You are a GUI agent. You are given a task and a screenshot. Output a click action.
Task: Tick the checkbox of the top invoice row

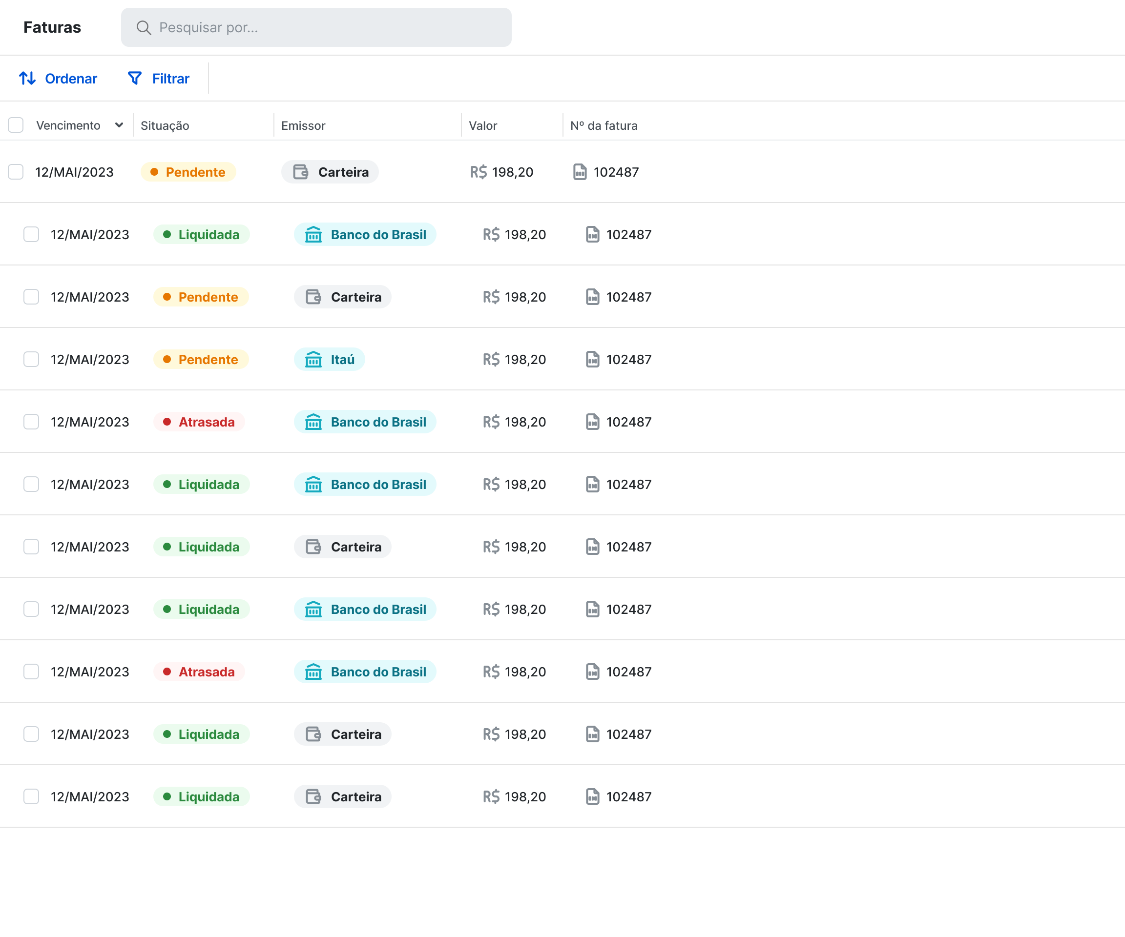[16, 172]
